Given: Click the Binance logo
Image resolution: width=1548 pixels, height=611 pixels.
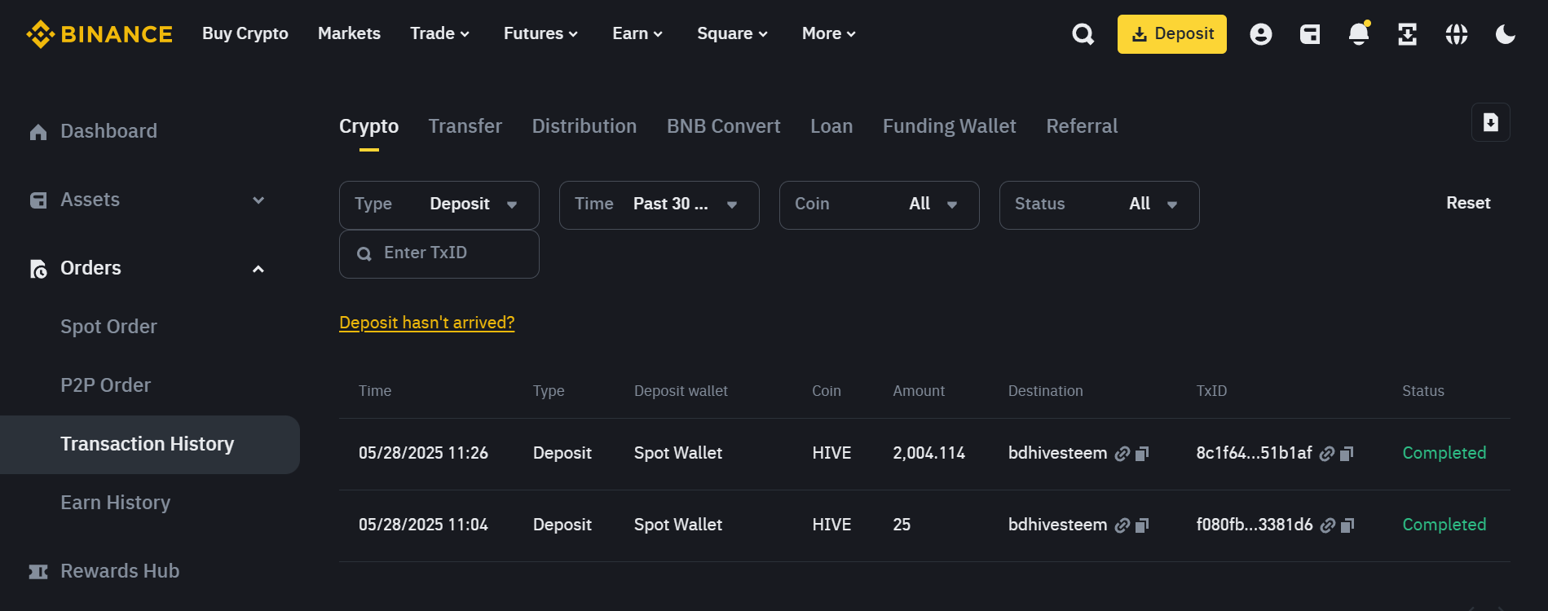Looking at the screenshot, I should coord(99,34).
